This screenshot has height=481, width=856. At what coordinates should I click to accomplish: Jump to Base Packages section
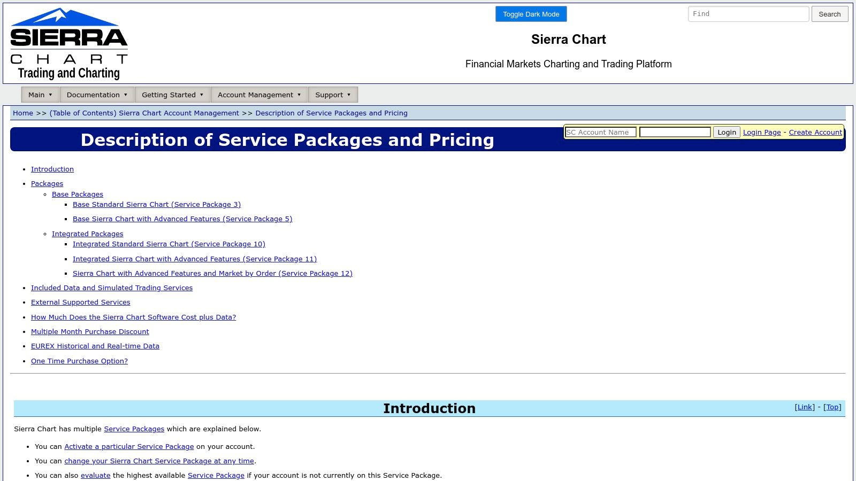(78, 195)
